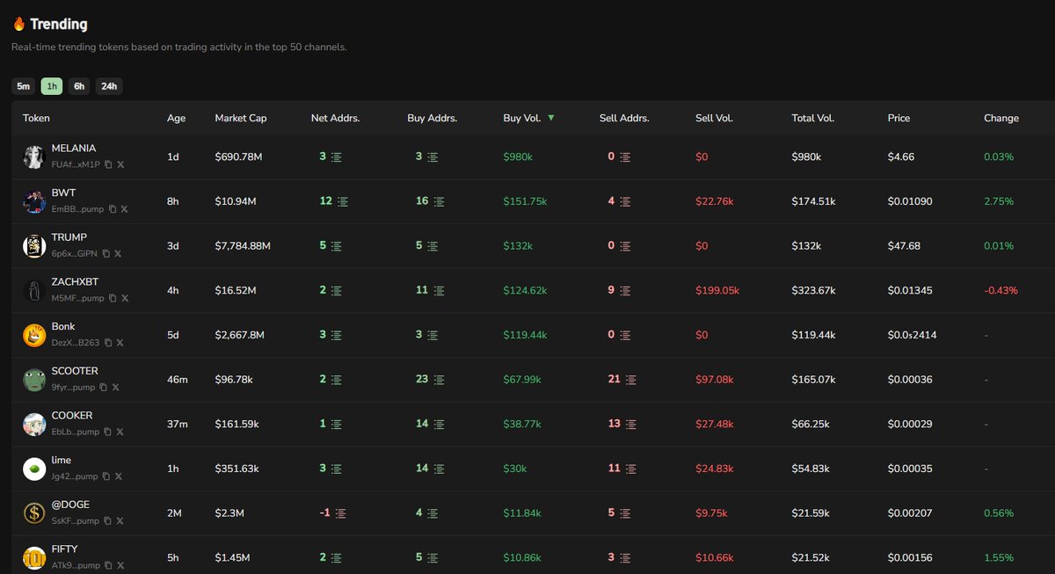The width and height of the screenshot is (1055, 574).
Task: Show buy addresses list for Bonk
Action: (x=433, y=335)
